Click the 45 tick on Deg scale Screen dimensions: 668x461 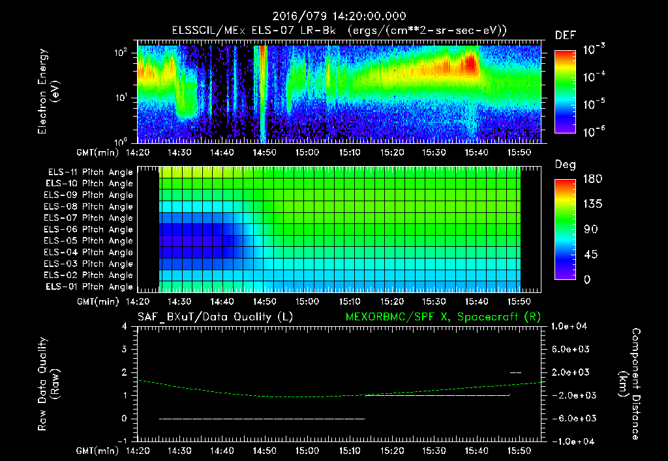tap(591, 255)
